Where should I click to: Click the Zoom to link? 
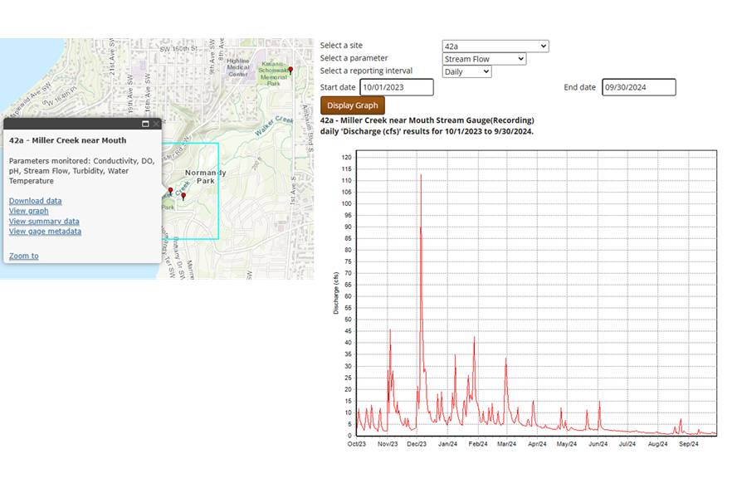tap(23, 256)
